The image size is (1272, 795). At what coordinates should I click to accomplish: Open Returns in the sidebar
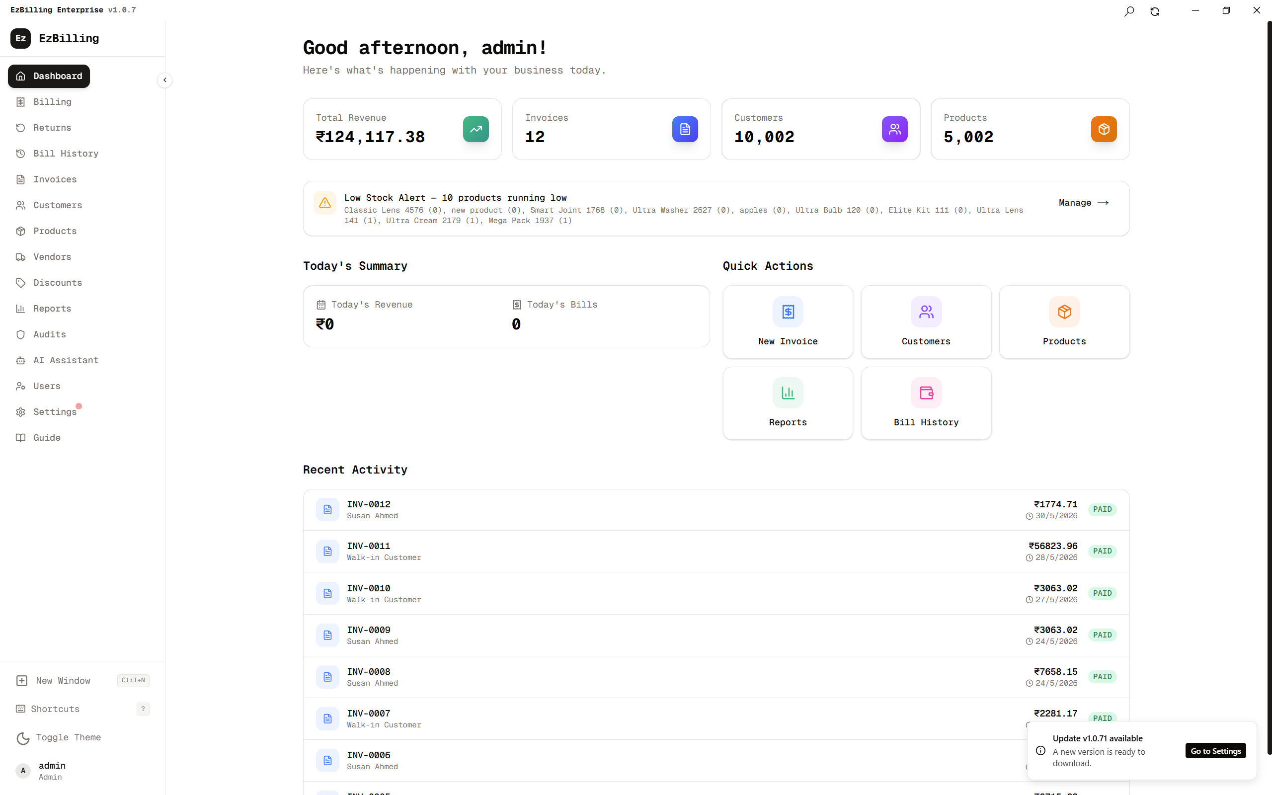point(52,128)
